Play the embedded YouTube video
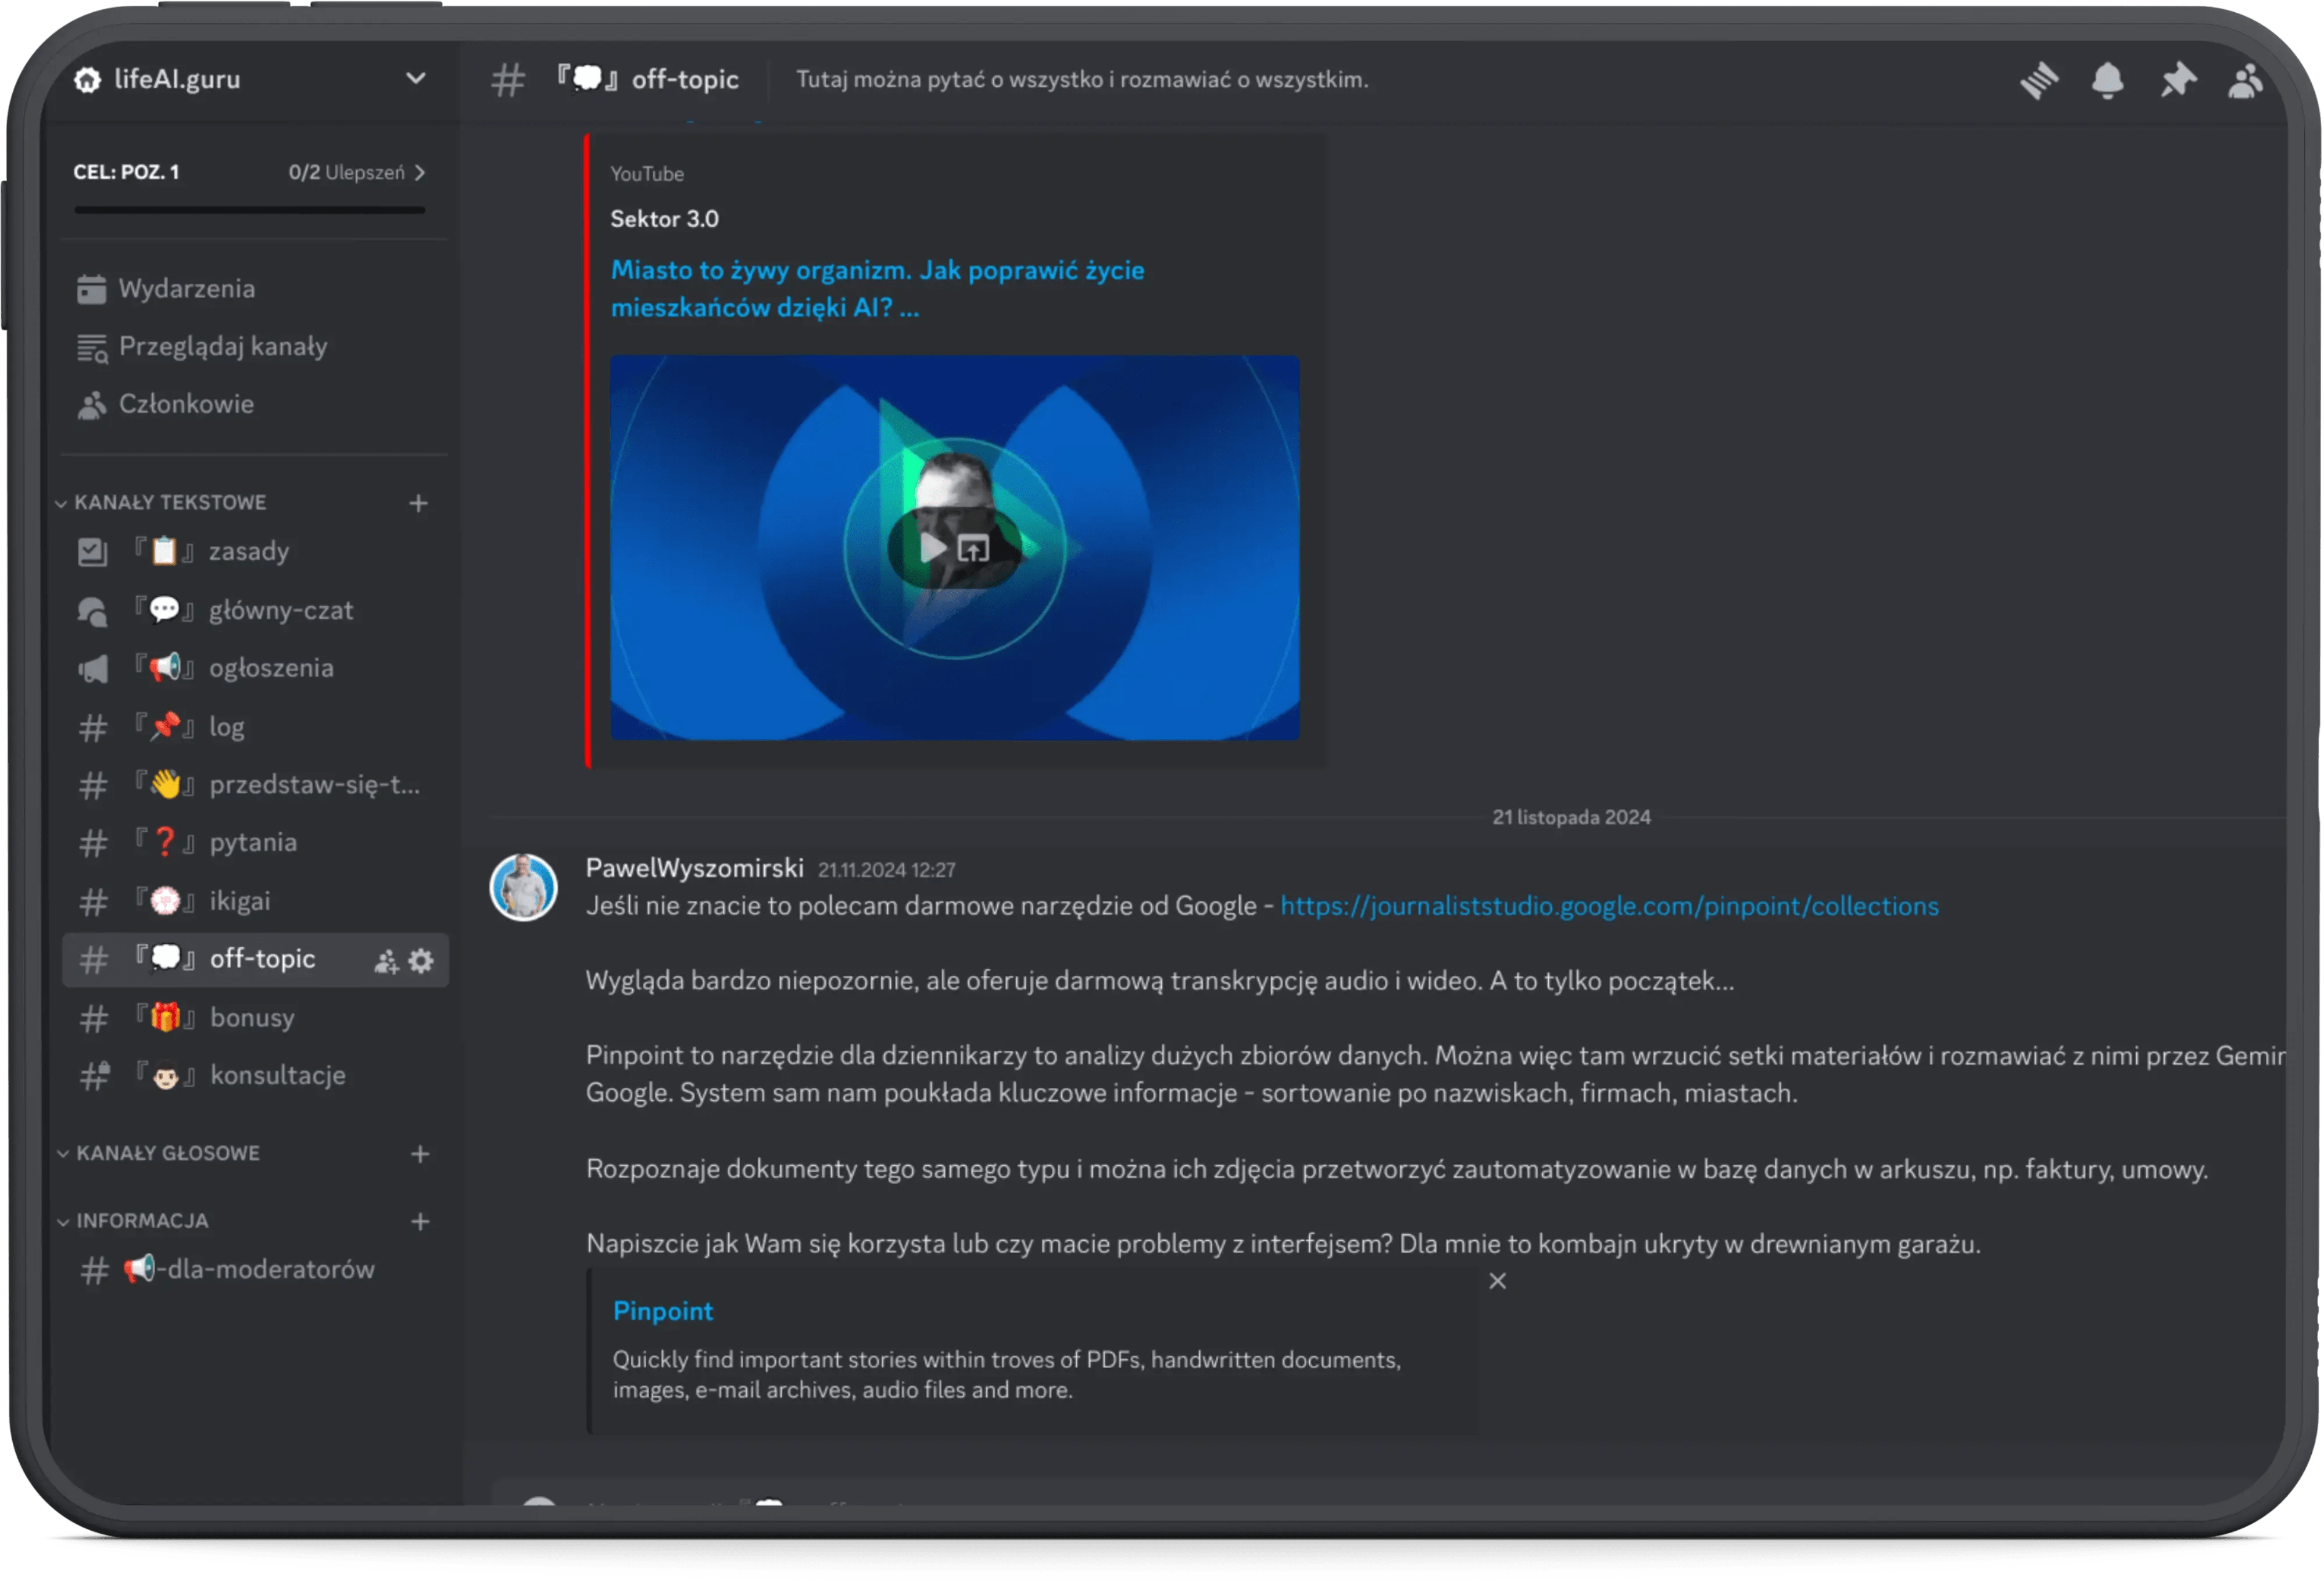Viewport: 2324px width, 1586px height. click(932, 548)
